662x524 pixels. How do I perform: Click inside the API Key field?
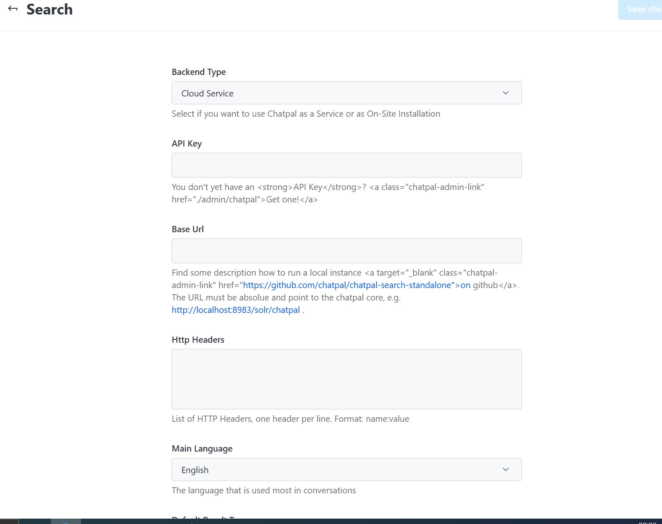click(x=346, y=165)
